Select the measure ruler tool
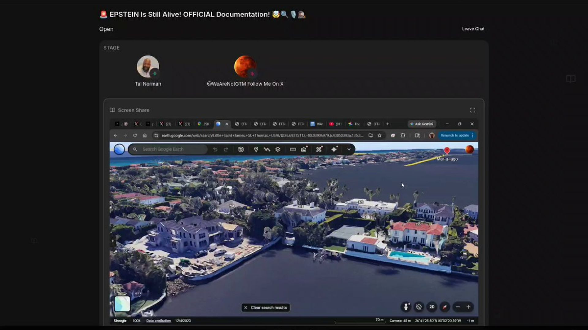The height and width of the screenshot is (330, 588). (x=293, y=149)
